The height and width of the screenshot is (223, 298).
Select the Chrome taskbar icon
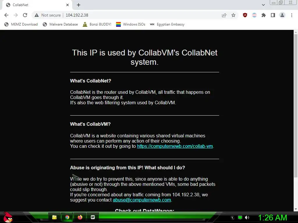(67, 217)
